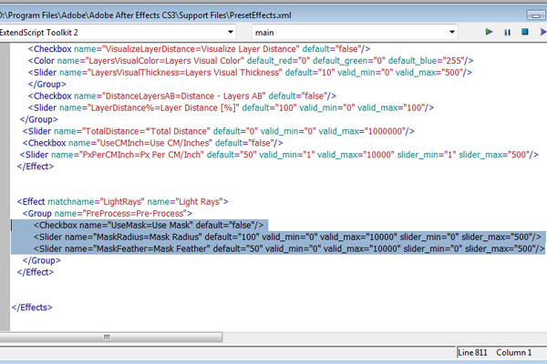Click the Column 1 status bar entry

click(514, 352)
